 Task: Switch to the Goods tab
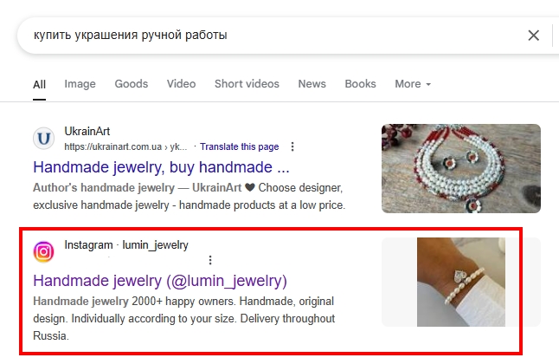point(132,84)
